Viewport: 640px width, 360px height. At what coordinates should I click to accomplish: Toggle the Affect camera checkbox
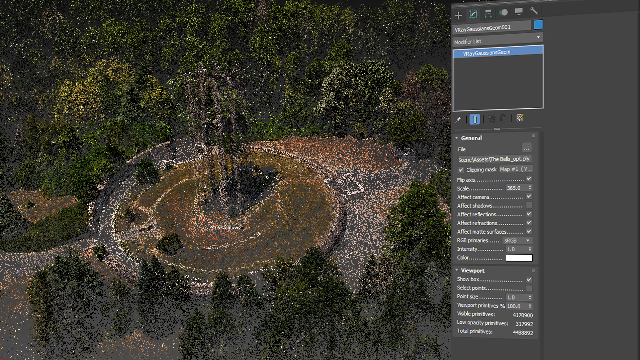tap(529, 196)
